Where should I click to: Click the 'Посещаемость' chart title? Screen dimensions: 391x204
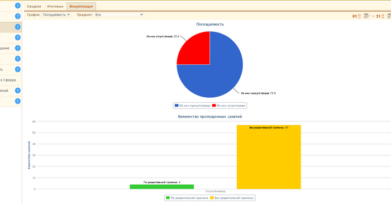click(210, 24)
